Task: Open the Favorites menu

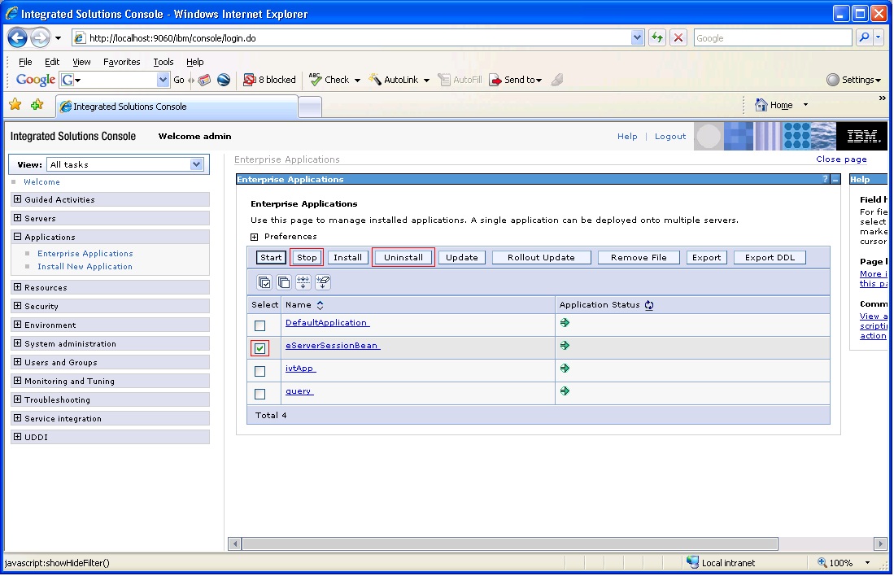Action: click(x=121, y=62)
